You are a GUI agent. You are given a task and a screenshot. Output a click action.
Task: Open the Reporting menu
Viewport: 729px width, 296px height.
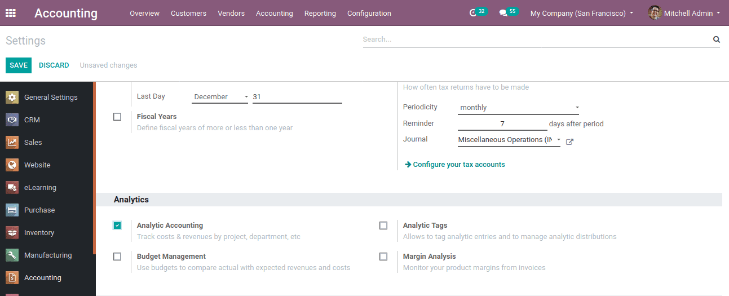(x=320, y=13)
